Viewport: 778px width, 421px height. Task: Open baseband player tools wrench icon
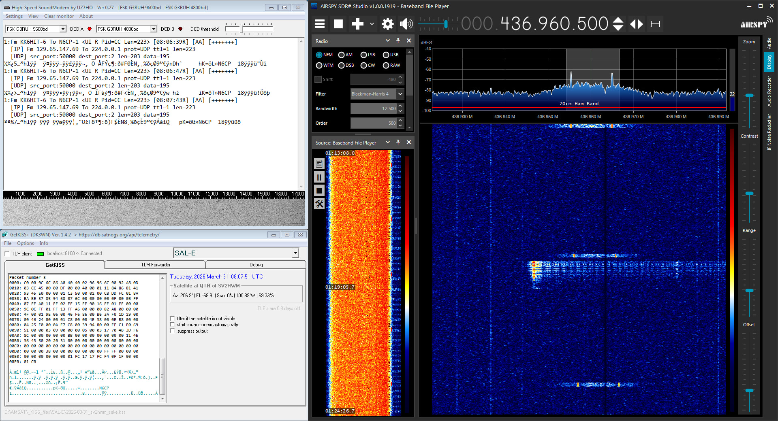[x=319, y=204]
